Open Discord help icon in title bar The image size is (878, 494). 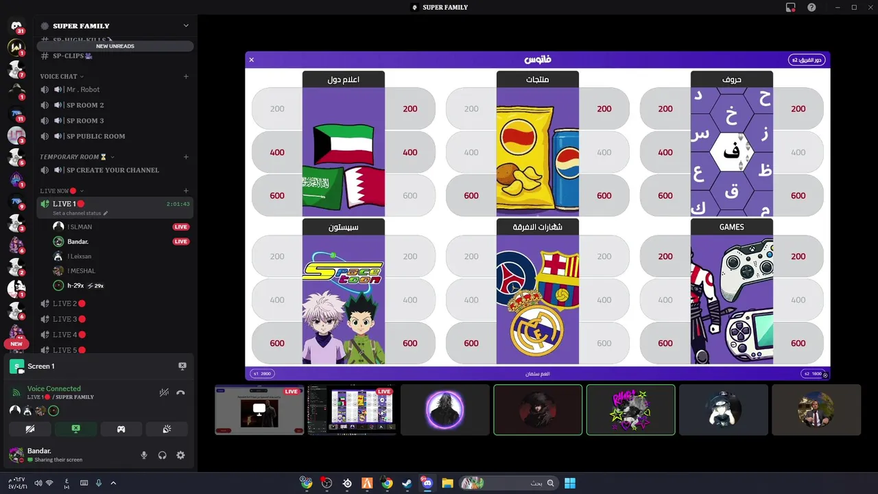(811, 8)
